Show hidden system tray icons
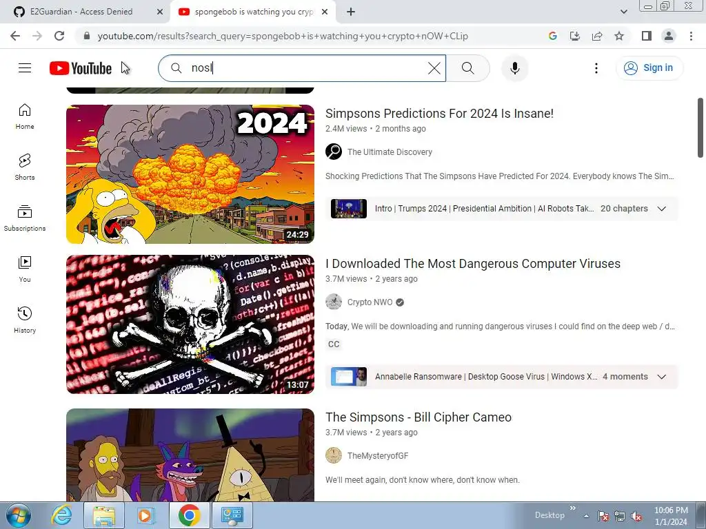The width and height of the screenshot is (706, 529). 586,516
